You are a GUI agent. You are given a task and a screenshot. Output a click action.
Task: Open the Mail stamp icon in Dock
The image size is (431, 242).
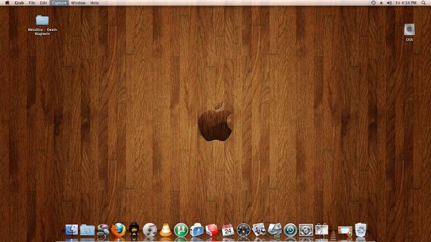tap(197, 230)
